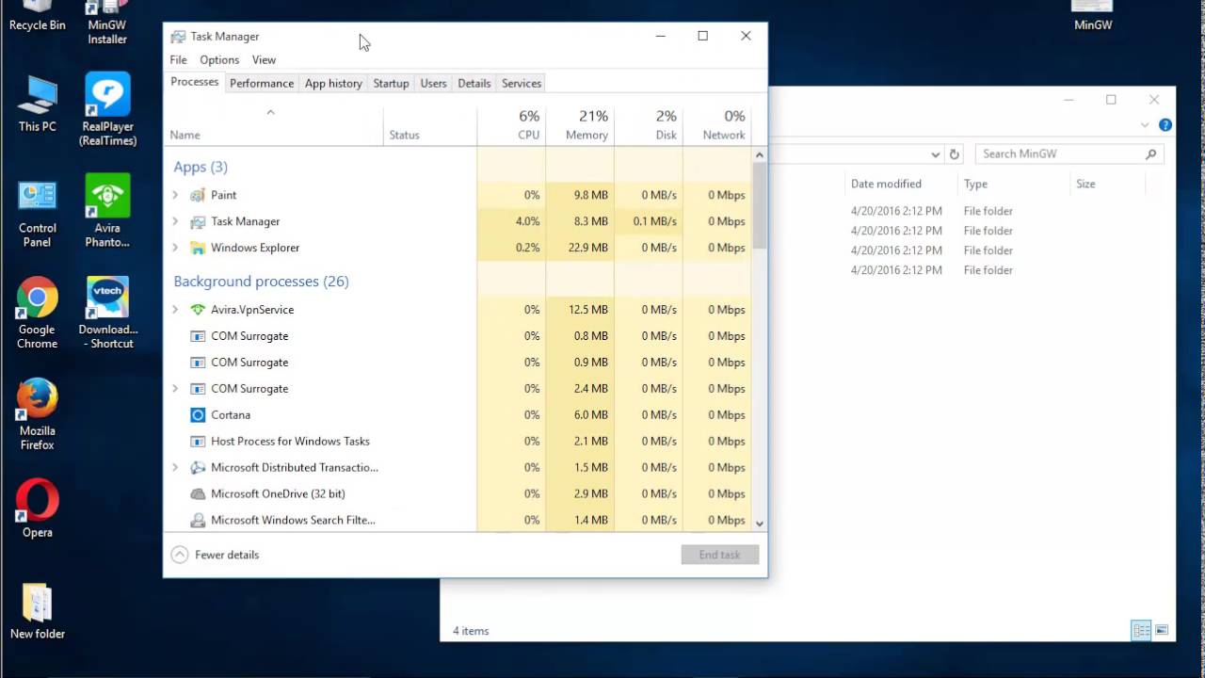The width and height of the screenshot is (1205, 678).
Task: Sort processes by Disk column
Action: [x=649, y=125]
